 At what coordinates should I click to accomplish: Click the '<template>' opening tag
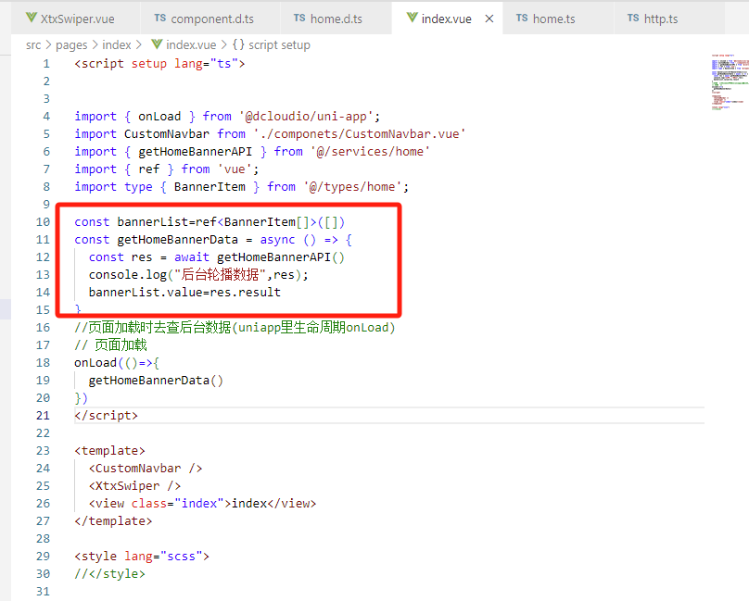point(109,451)
